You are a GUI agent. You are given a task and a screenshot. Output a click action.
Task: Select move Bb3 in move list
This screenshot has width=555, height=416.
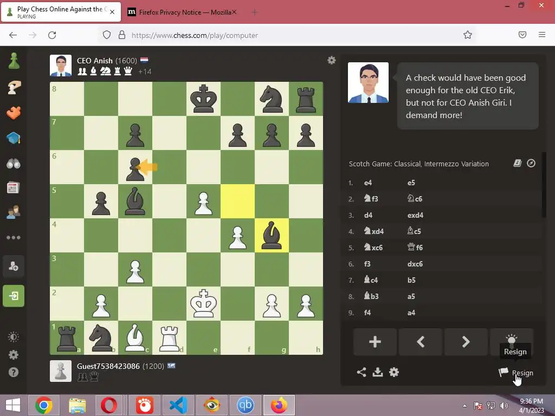pos(371,296)
